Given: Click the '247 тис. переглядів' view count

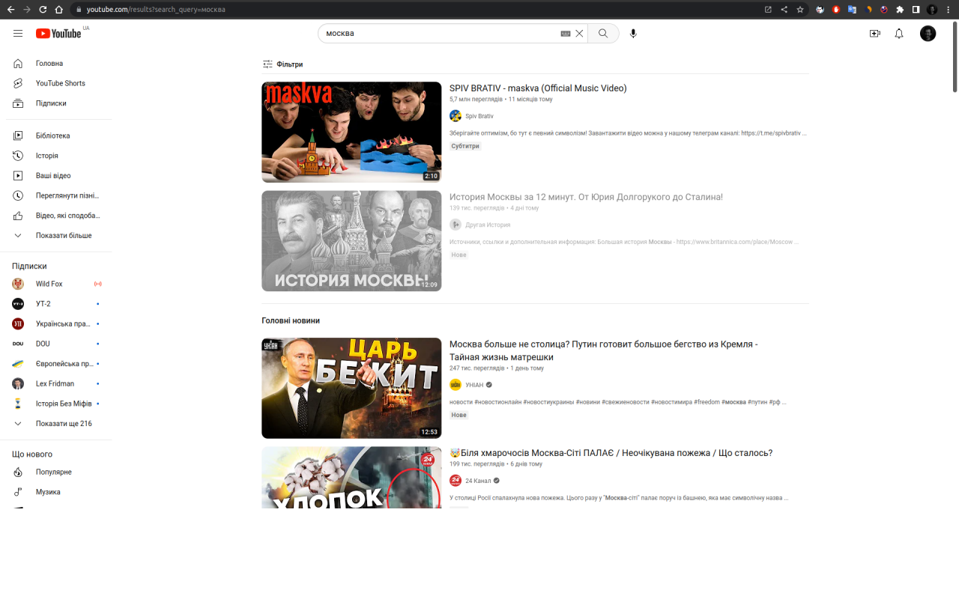Looking at the screenshot, I should [477, 368].
